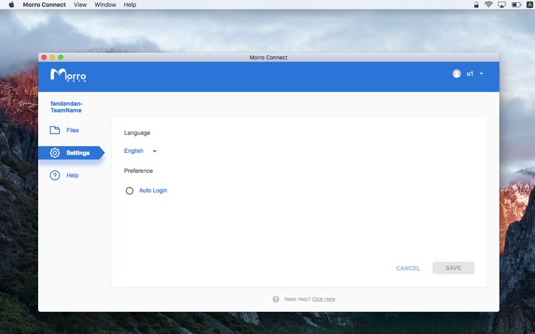
Task: Open the Apple menu
Action: click(x=11, y=5)
